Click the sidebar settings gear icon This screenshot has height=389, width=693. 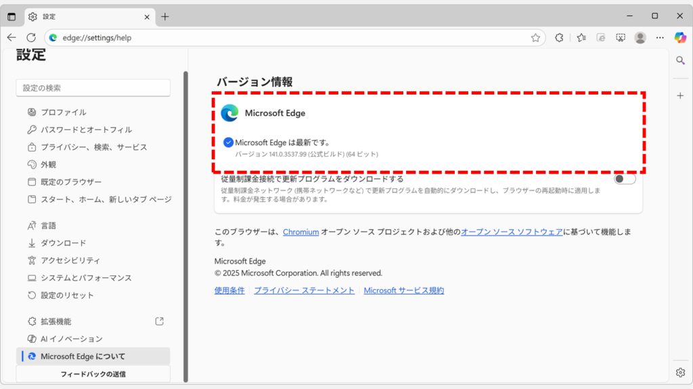pyautogui.click(x=680, y=372)
